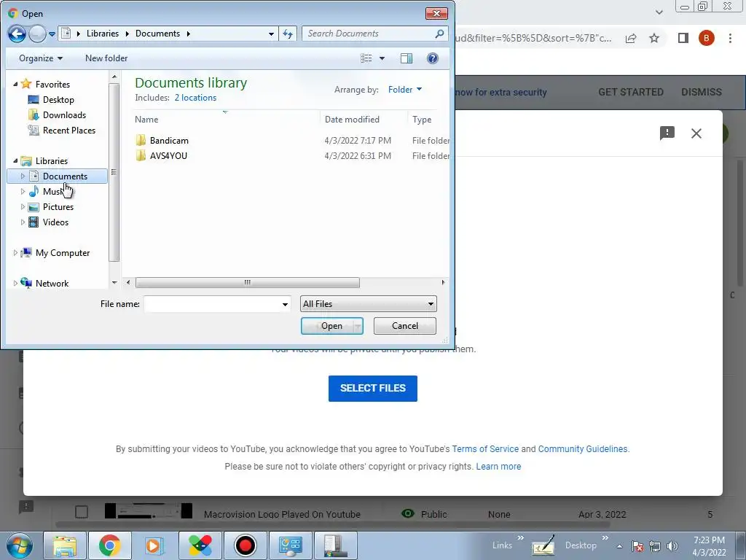Image resolution: width=746 pixels, height=560 pixels.
Task: Click the forward navigation arrow in the dialog
Action: (37, 34)
